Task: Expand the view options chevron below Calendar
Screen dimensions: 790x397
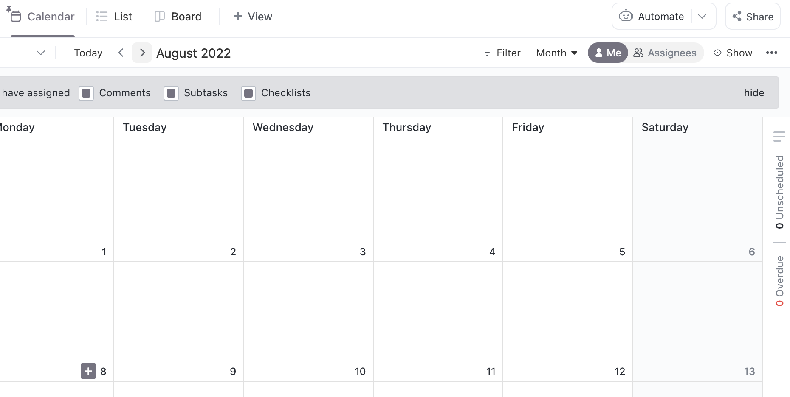Action: pyautogui.click(x=40, y=53)
